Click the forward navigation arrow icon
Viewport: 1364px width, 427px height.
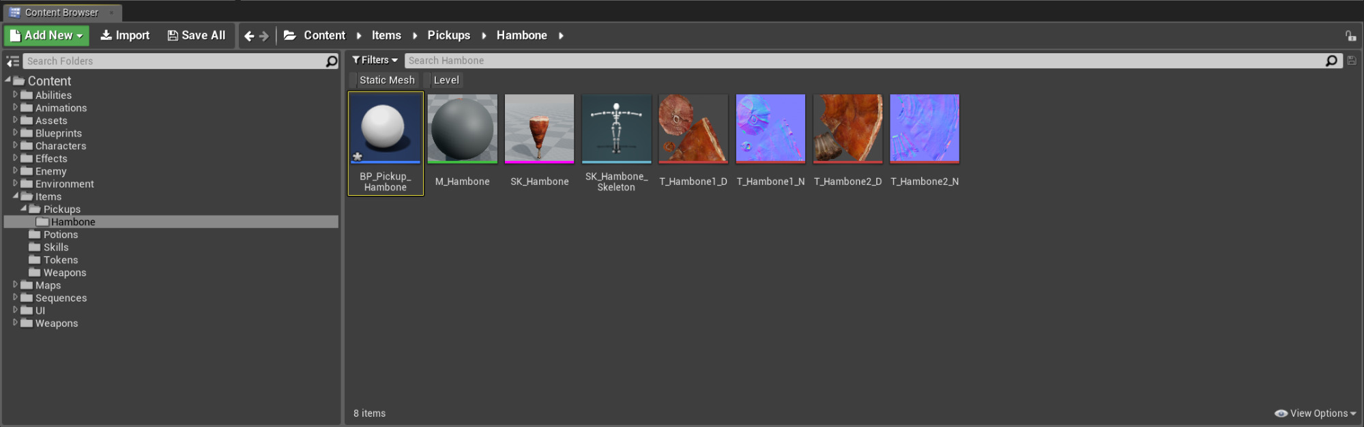[264, 36]
